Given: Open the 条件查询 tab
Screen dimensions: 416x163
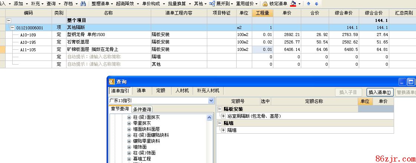Looking at the screenshot, I should (142, 109).
